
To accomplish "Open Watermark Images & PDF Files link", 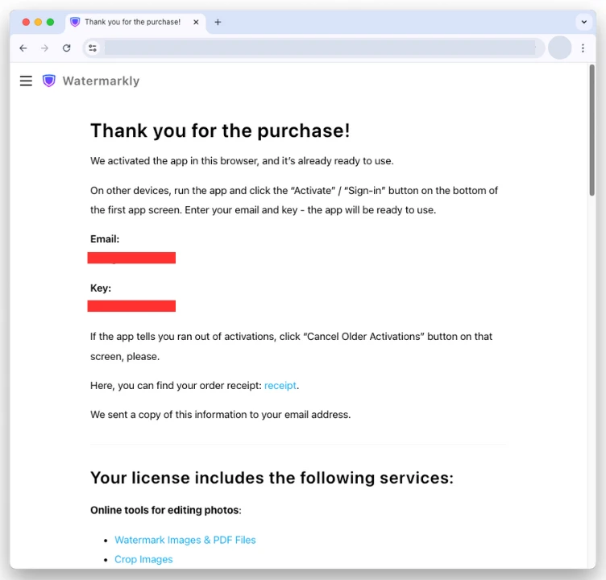I will [x=185, y=540].
